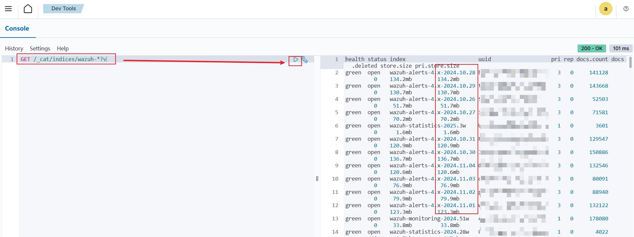634x237 pixels.
Task: Click docs count value 150886
Action: [x=598, y=152]
